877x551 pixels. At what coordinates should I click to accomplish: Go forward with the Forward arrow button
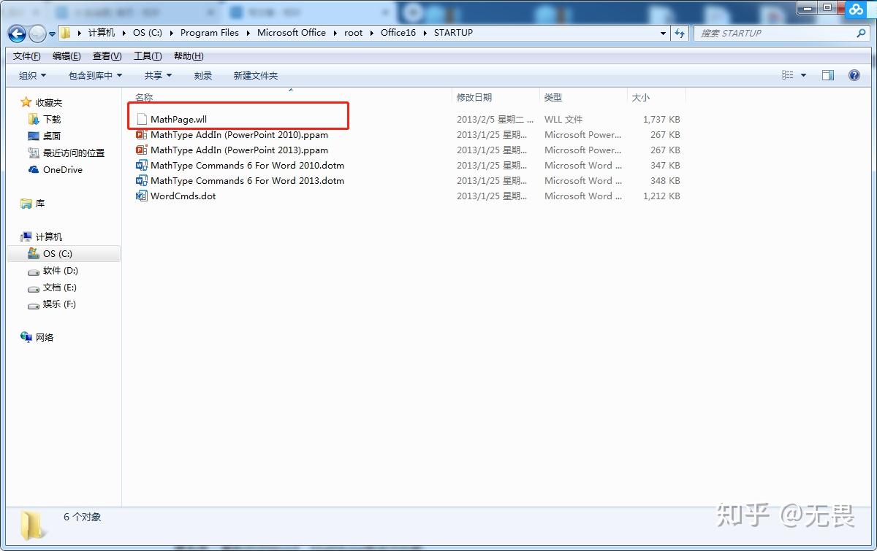click(37, 33)
